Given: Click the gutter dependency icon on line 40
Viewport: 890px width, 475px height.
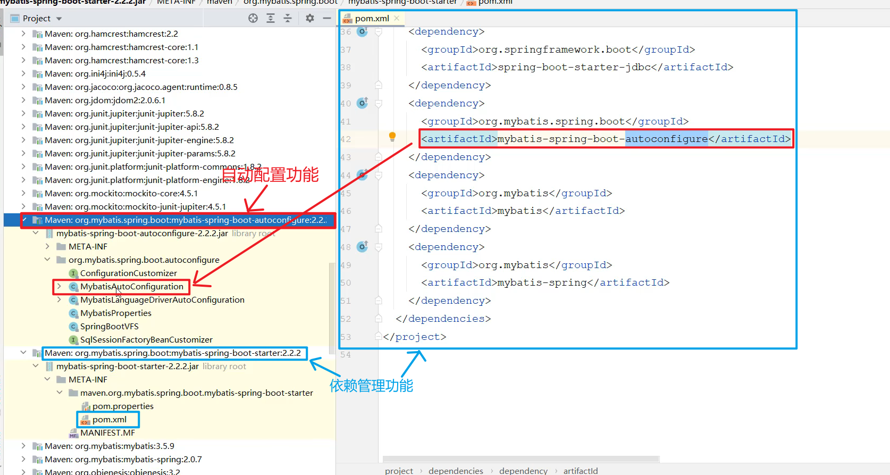Looking at the screenshot, I should tap(363, 103).
